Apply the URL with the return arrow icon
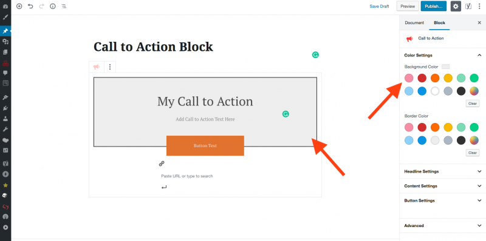The height and width of the screenshot is (241, 486). tap(164, 187)
